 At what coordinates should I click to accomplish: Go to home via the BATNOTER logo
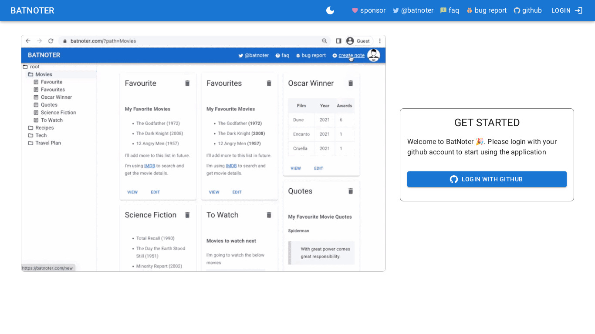[x=32, y=10]
